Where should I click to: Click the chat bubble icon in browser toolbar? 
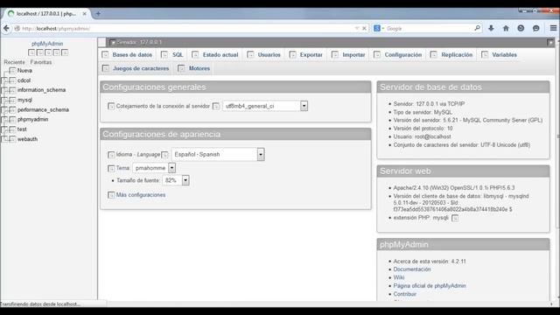(x=535, y=28)
